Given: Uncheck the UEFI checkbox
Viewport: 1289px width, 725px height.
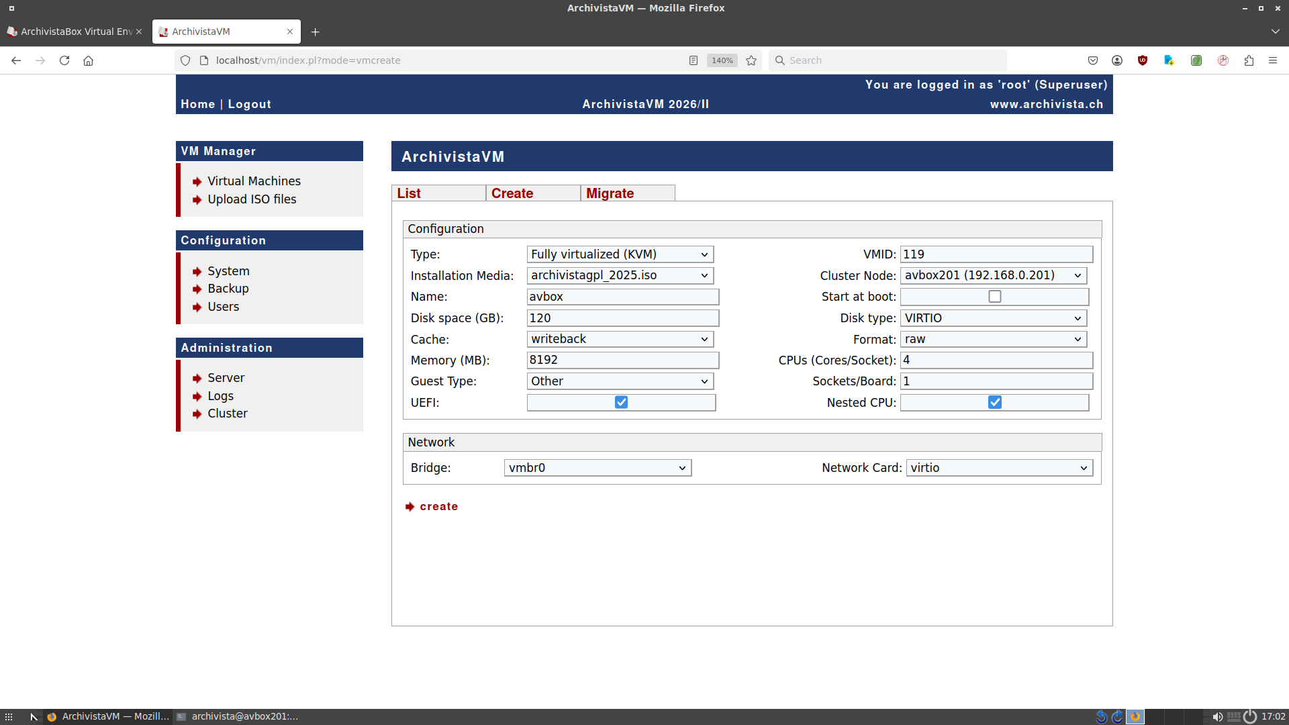Looking at the screenshot, I should pos(621,402).
